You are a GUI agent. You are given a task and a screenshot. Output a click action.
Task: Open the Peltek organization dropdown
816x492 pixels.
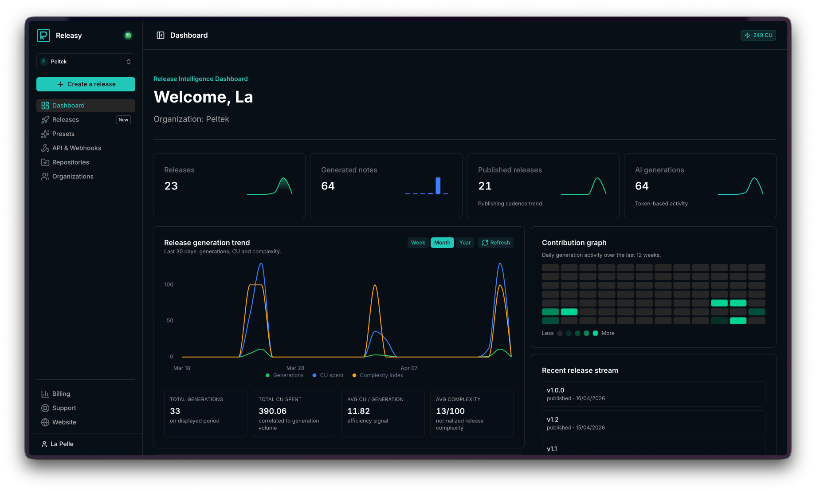[x=86, y=62]
